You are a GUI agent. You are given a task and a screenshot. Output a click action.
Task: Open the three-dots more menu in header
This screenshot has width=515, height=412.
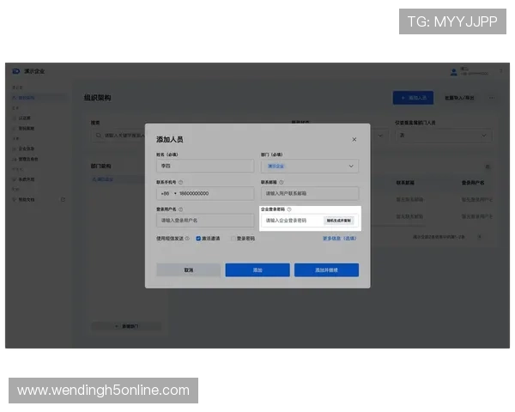(x=492, y=98)
